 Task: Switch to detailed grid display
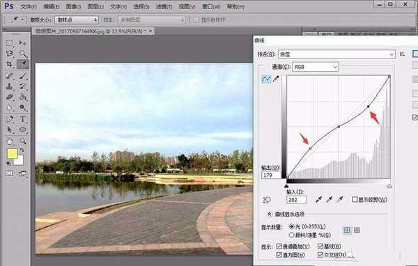point(357,230)
